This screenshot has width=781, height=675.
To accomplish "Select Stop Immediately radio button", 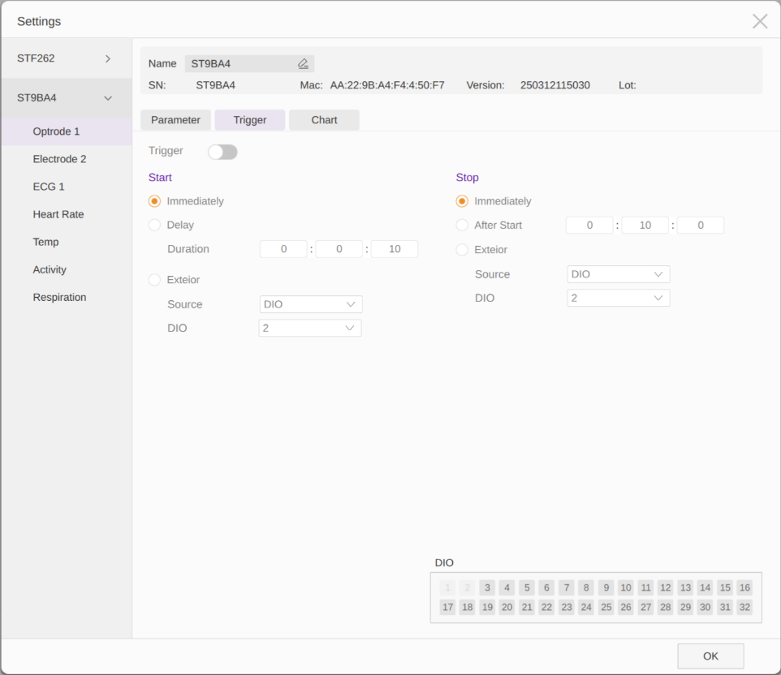I will pos(462,201).
